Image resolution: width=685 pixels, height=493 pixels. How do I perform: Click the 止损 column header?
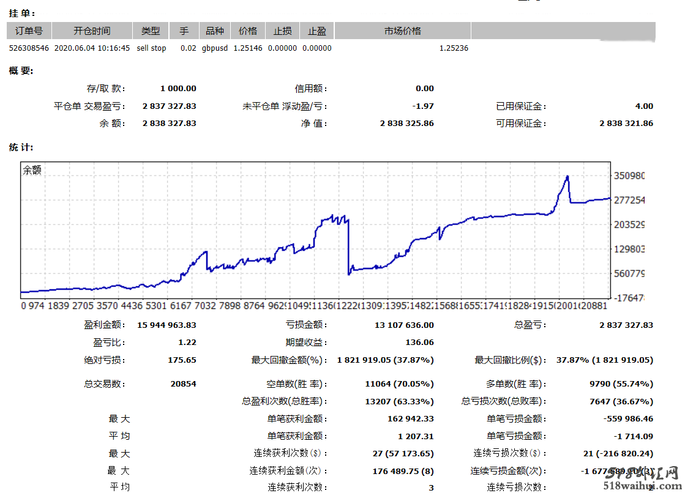282,31
